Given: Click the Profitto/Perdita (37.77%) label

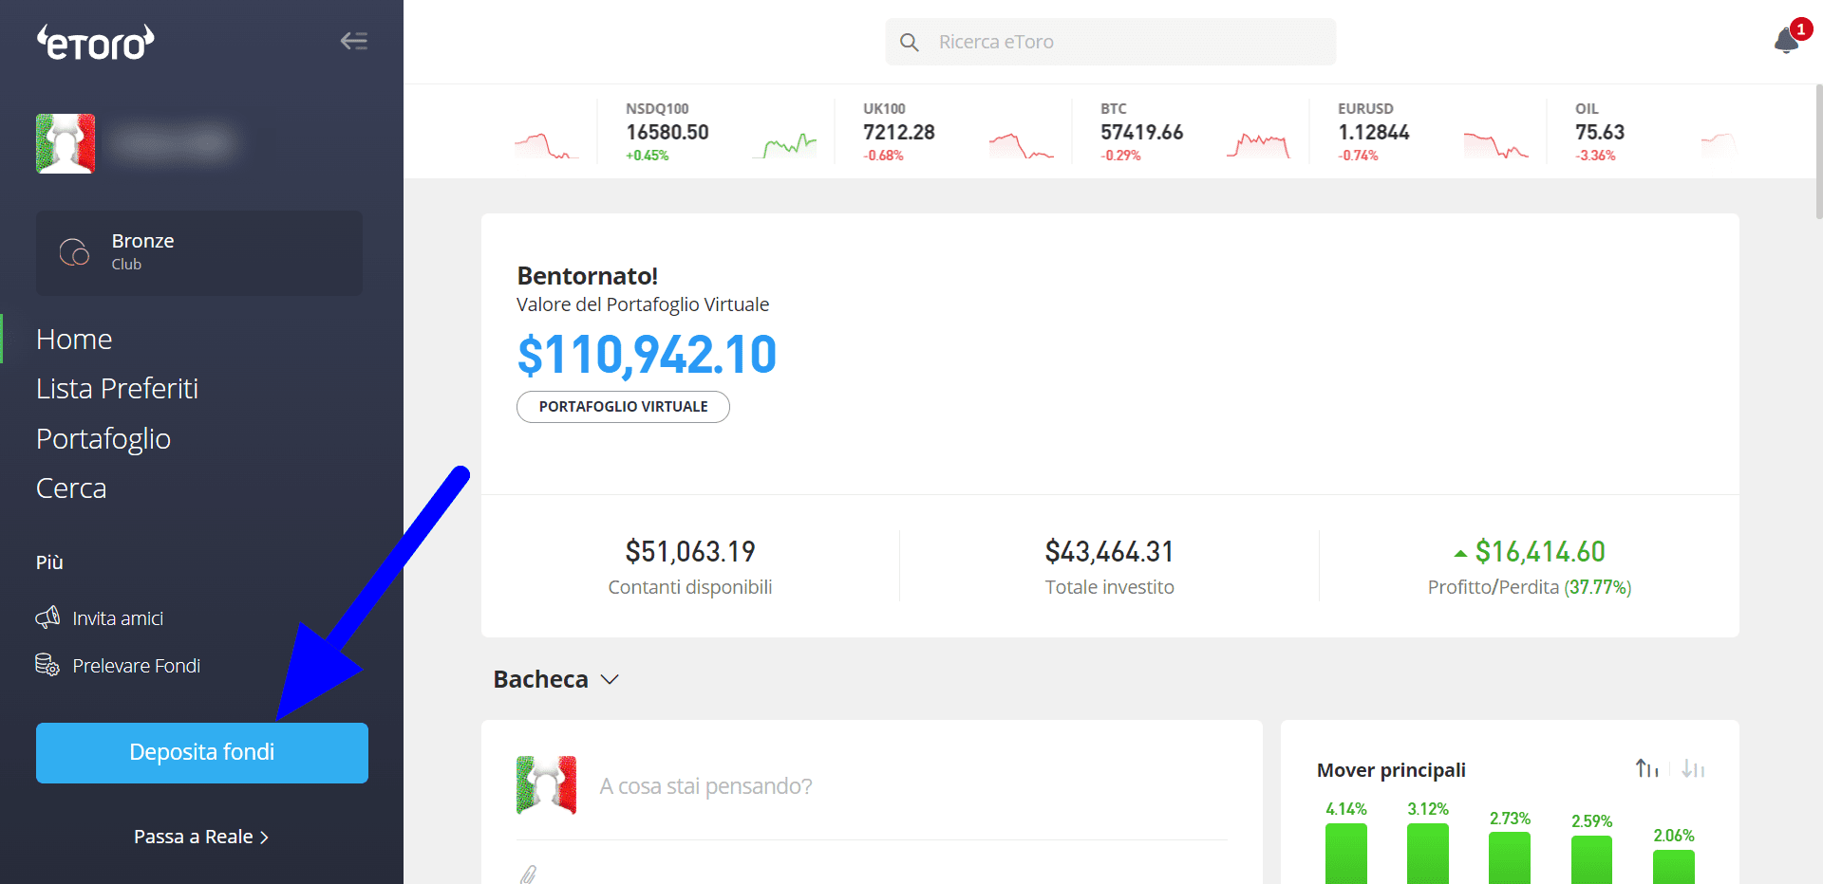Looking at the screenshot, I should coord(1530,587).
